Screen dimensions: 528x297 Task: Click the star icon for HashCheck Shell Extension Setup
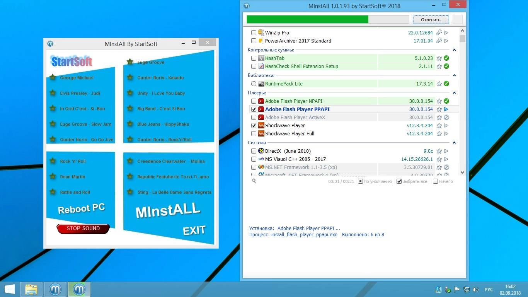pos(439,67)
